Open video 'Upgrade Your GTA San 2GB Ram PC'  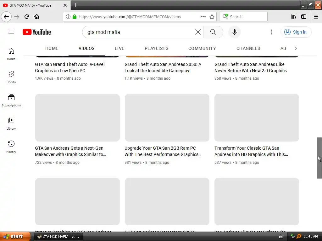(x=163, y=151)
